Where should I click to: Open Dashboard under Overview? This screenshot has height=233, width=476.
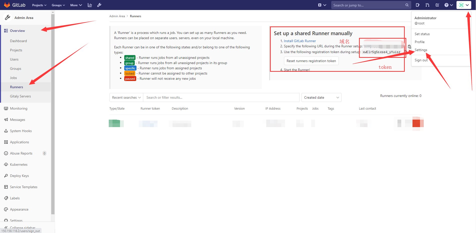tap(18, 41)
